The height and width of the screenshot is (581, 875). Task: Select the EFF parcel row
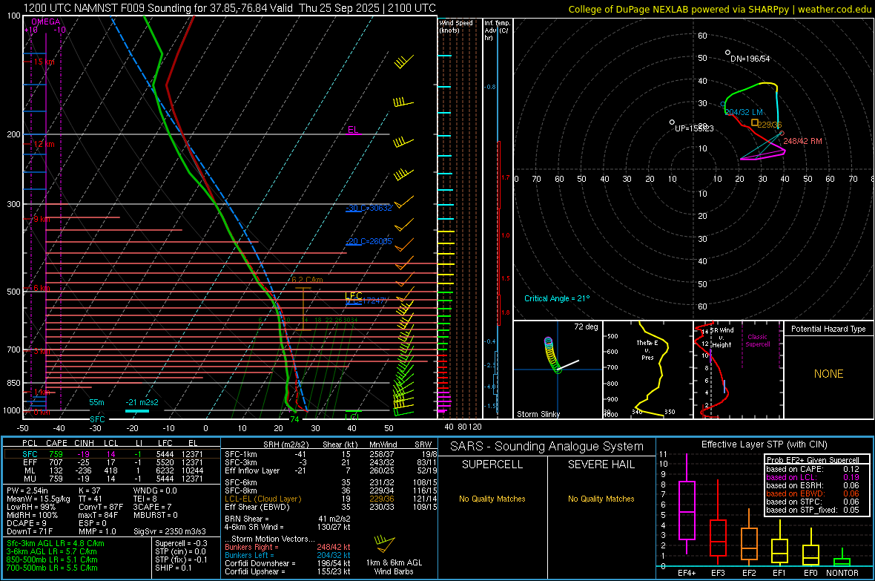(x=112, y=462)
